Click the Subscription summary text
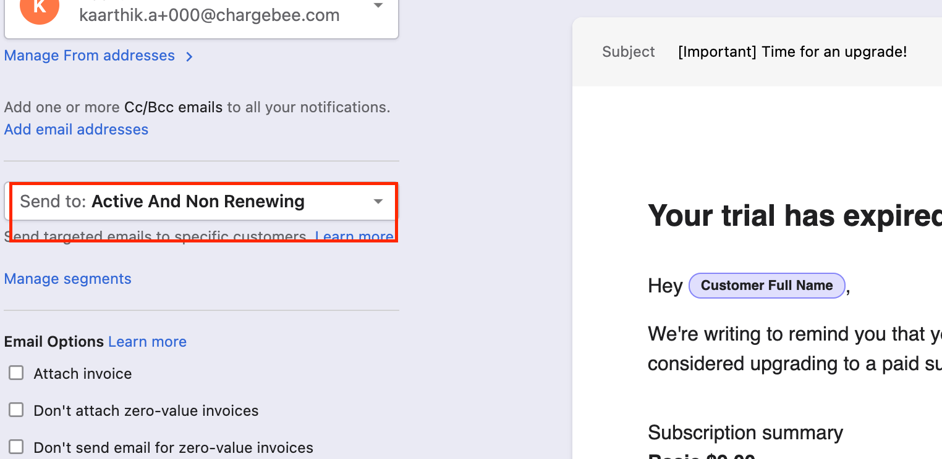This screenshot has height=459, width=942. [745, 432]
